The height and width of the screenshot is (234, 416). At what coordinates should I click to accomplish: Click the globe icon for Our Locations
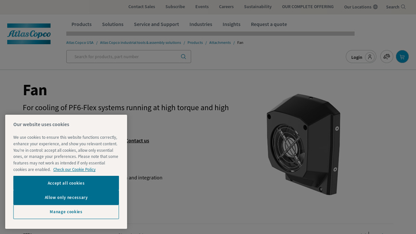(x=375, y=7)
